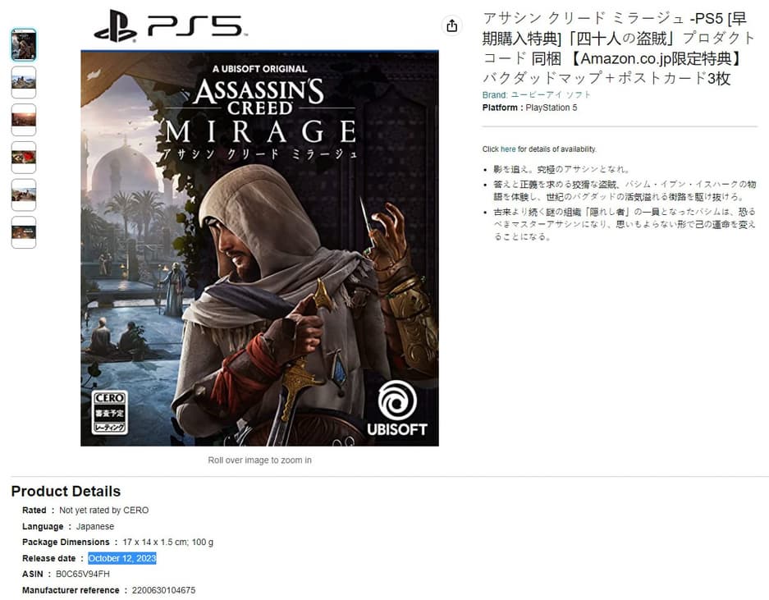The width and height of the screenshot is (769, 600).
Task: Click the Product Details heading
Action: pos(66,491)
